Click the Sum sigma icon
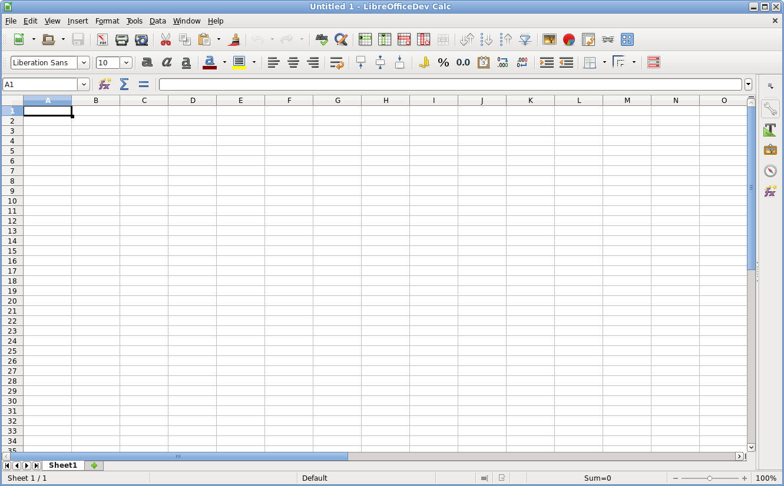This screenshot has width=784, height=486. 124,84
